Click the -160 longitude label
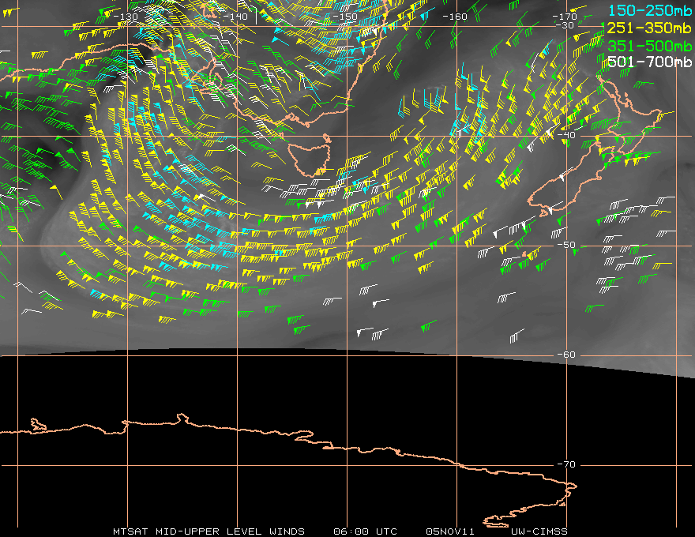The image size is (695, 537). [x=455, y=17]
